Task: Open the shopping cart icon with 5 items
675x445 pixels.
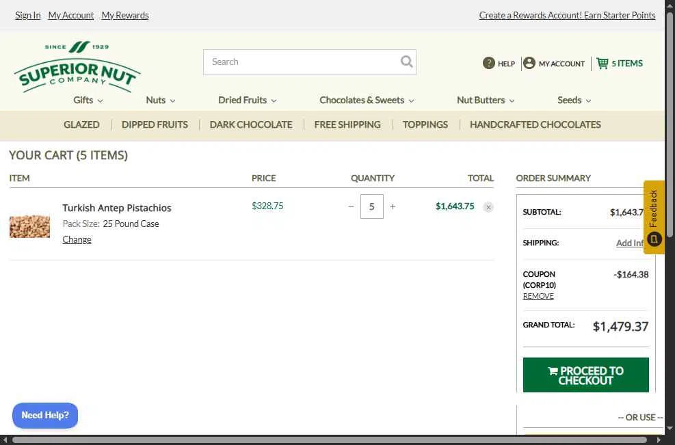Action: pos(603,64)
